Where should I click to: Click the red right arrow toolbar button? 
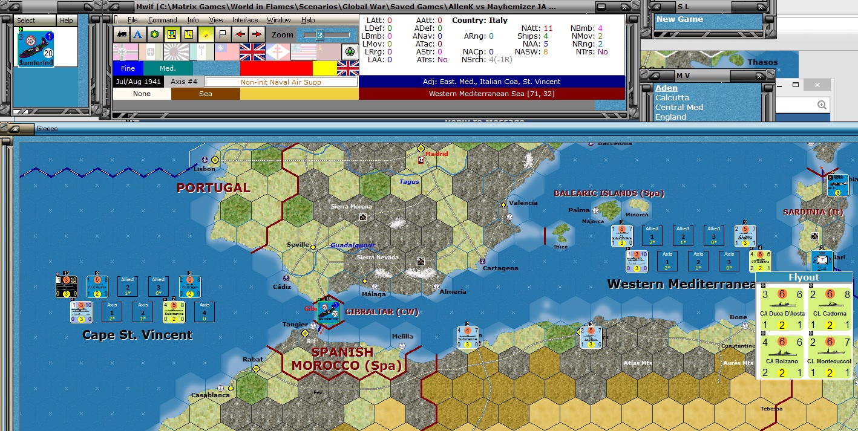click(x=257, y=34)
